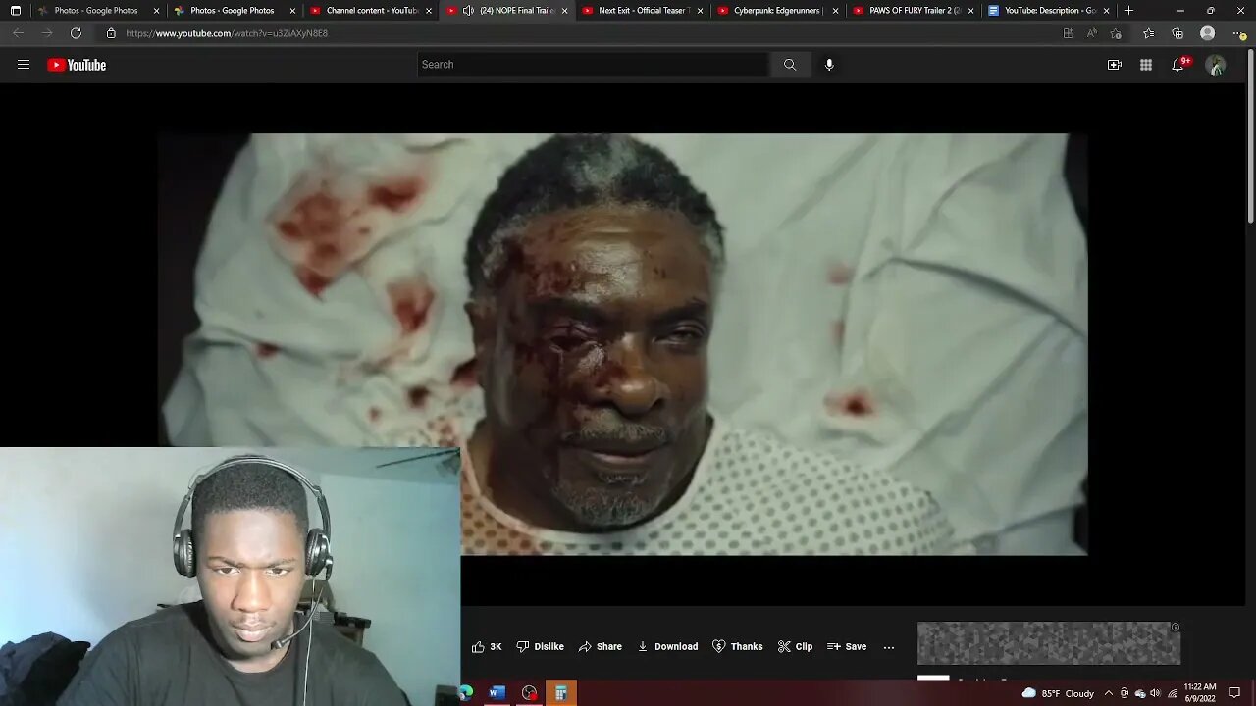Like the video with thumbs up
Viewport: 1256px width, 706px height.
[487, 646]
